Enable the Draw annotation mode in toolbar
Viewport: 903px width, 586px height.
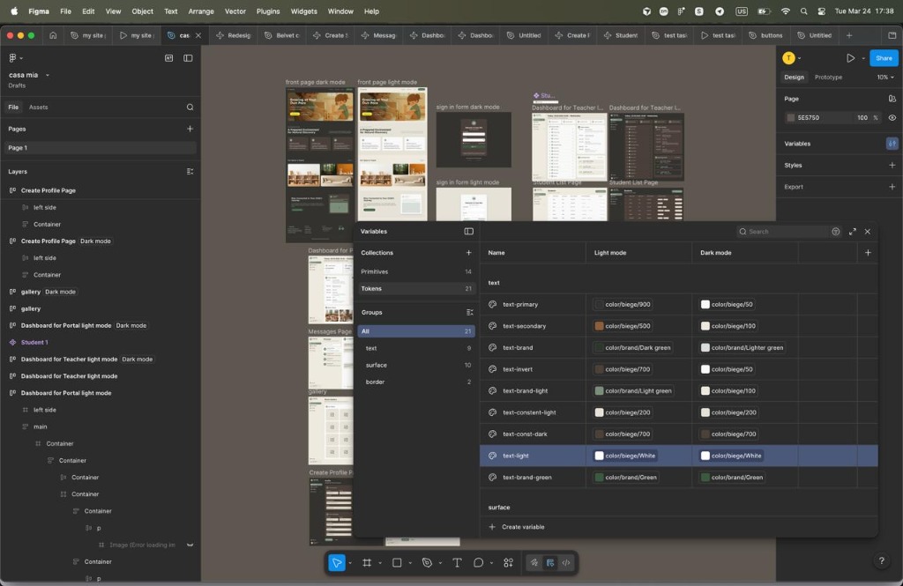532,562
